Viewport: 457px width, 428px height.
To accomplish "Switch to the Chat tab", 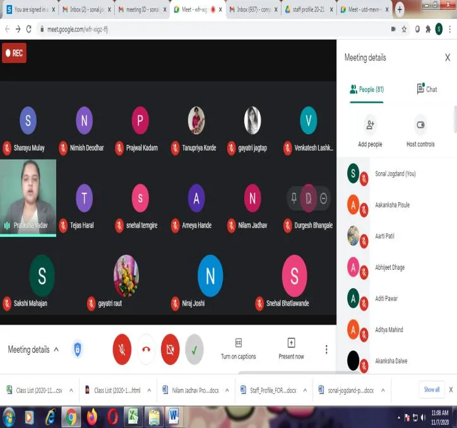I will point(427,90).
